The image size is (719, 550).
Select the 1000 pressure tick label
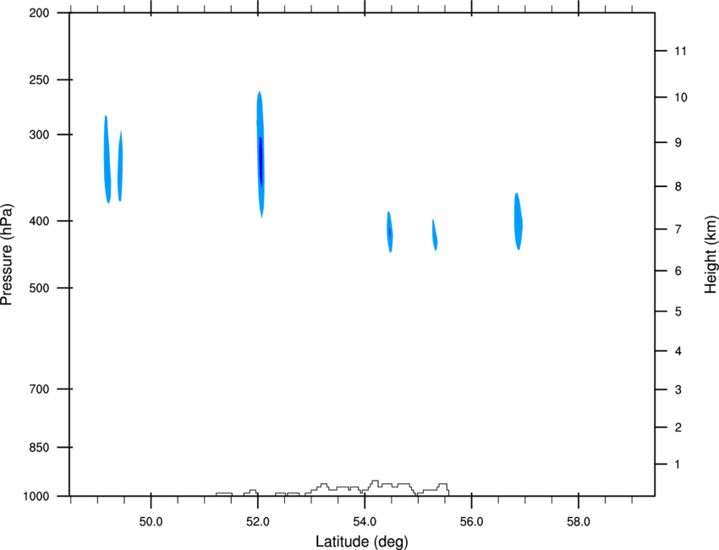coord(36,497)
